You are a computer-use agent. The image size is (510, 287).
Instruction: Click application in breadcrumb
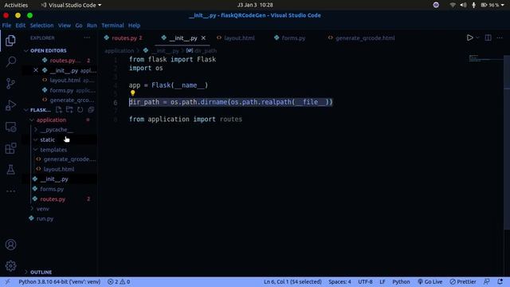(x=119, y=51)
